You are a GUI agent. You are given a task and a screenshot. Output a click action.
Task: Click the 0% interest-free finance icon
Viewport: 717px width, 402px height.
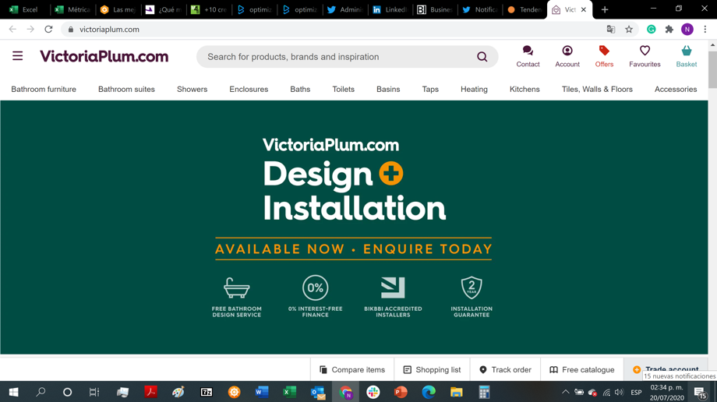pyautogui.click(x=315, y=287)
